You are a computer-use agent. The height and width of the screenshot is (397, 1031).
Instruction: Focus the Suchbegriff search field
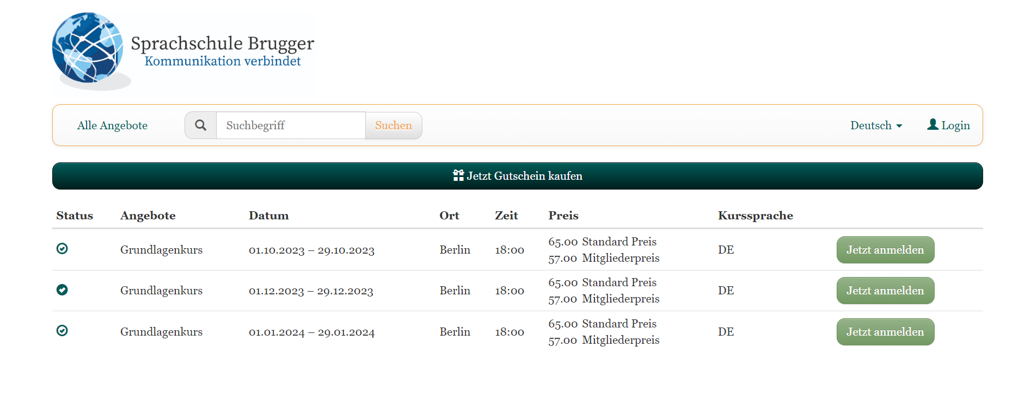pyautogui.click(x=290, y=125)
